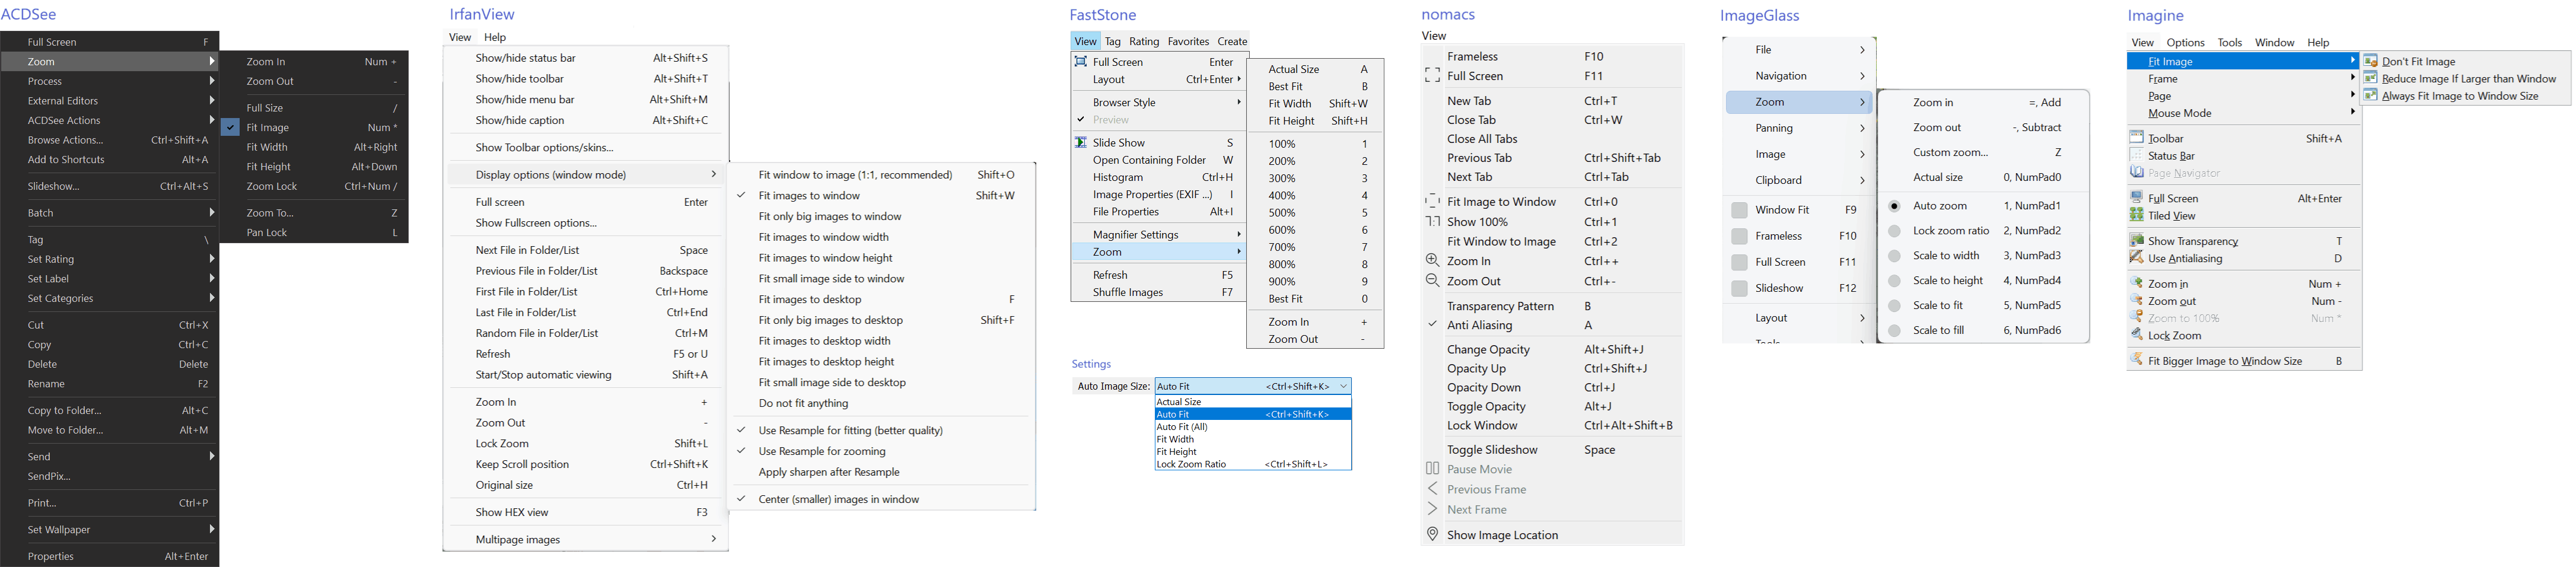The image size is (2576, 567).
Task: Click the nomacs Full Screen bracket icon
Action: (1432, 76)
